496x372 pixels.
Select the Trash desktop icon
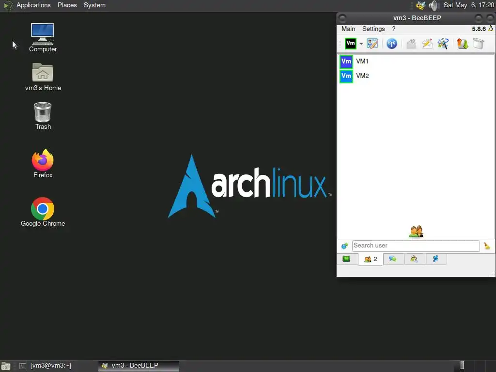[43, 116]
